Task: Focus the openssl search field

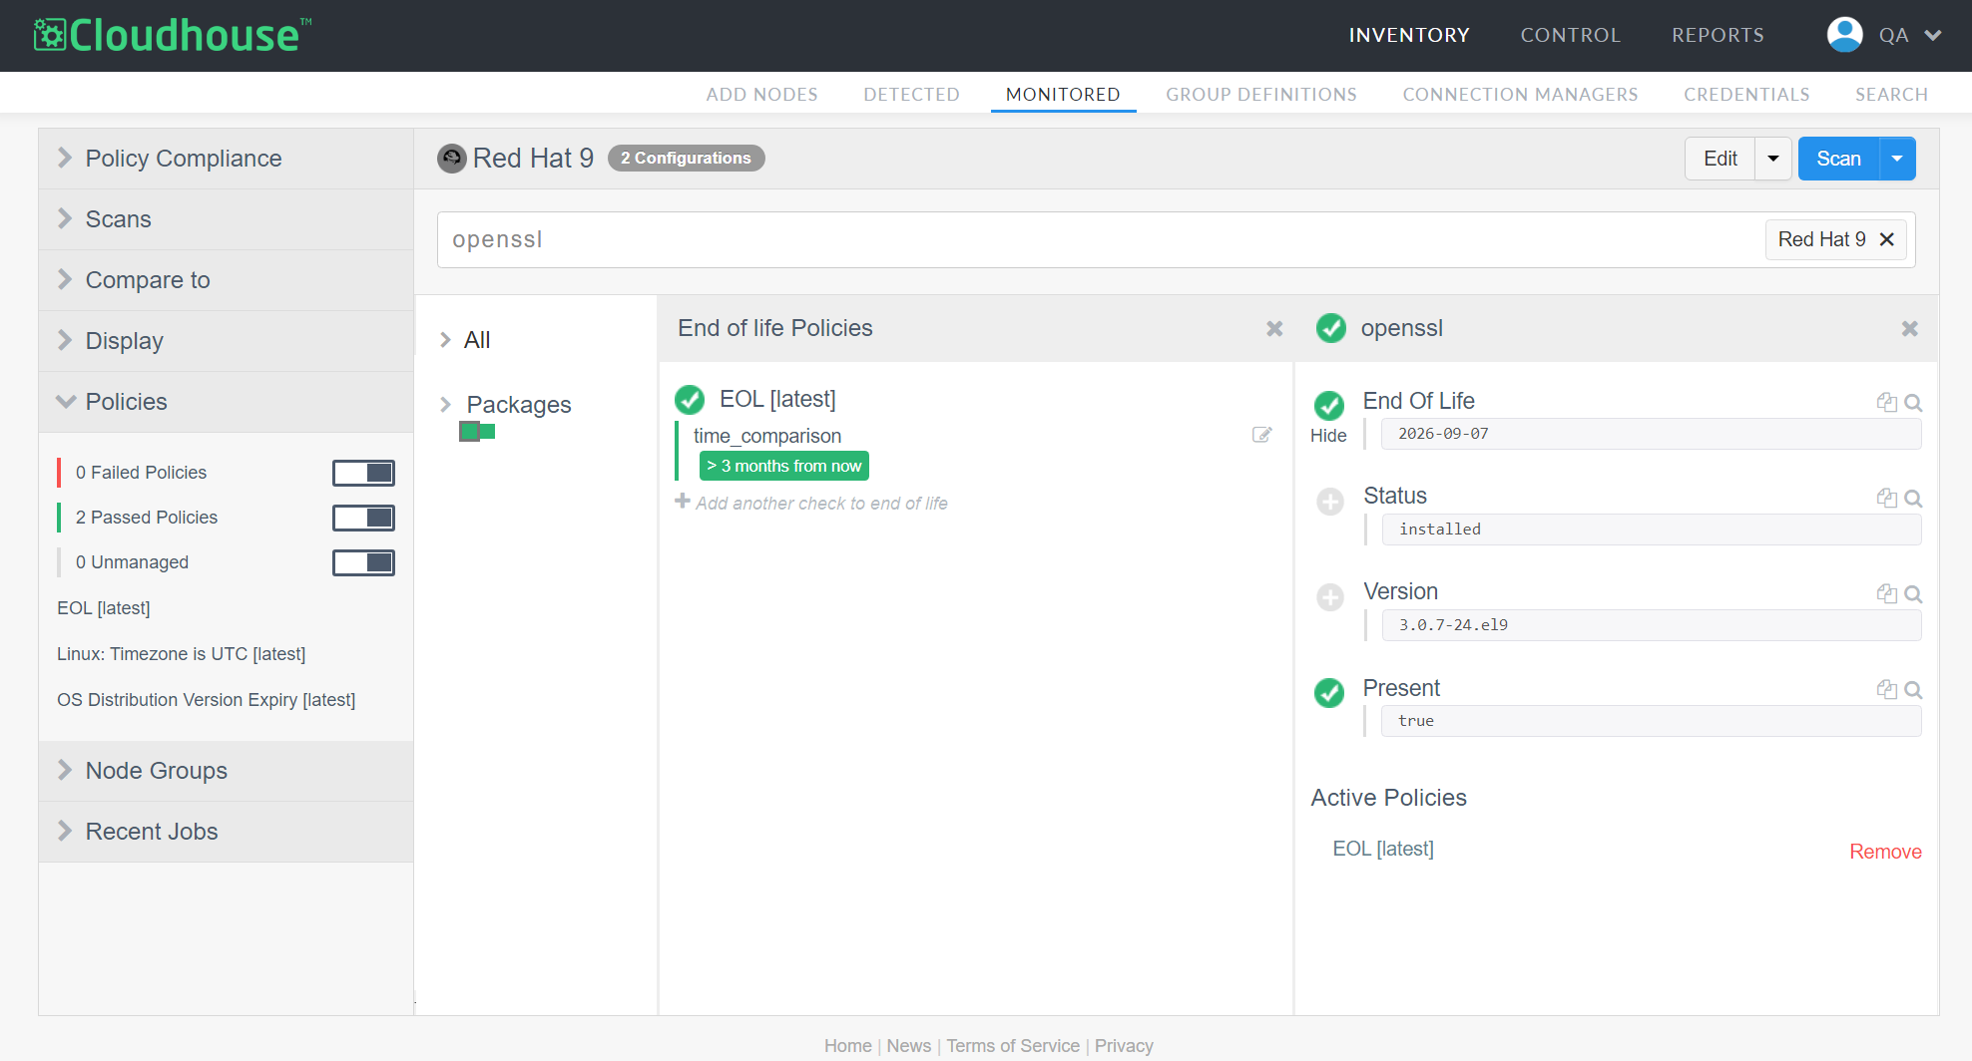Action: tap(1098, 239)
